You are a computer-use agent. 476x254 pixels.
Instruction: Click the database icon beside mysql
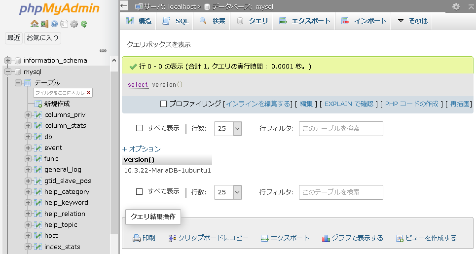pyautogui.click(x=18, y=72)
